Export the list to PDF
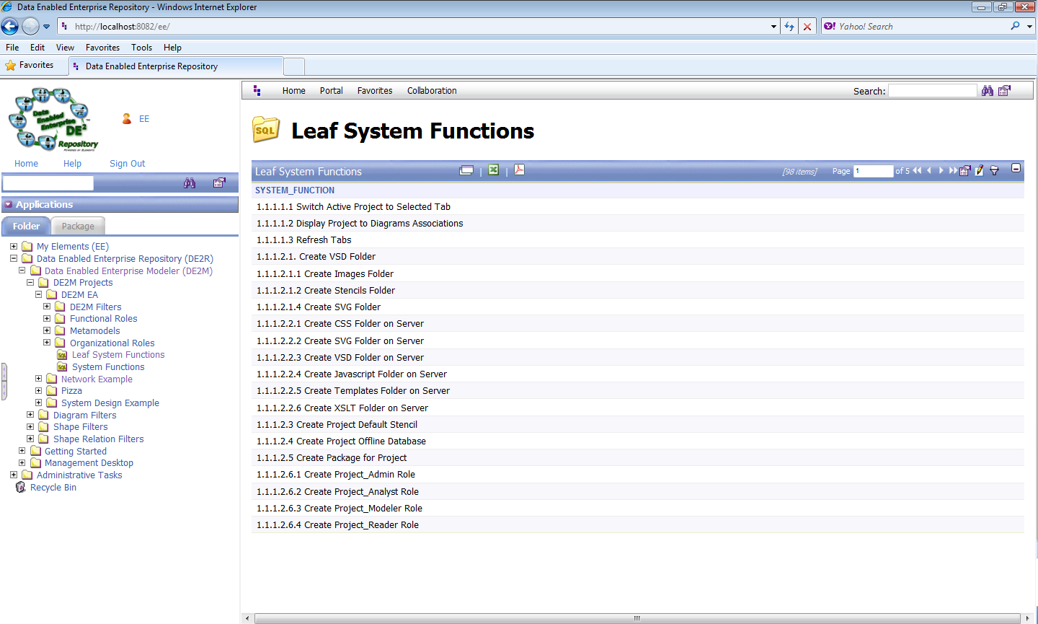The width and height of the screenshot is (1038, 624). (519, 170)
